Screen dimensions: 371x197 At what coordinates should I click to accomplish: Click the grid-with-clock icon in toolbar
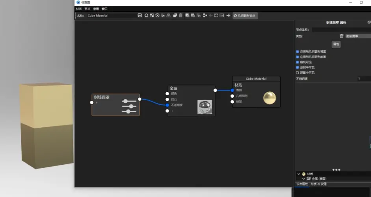coord(193,16)
